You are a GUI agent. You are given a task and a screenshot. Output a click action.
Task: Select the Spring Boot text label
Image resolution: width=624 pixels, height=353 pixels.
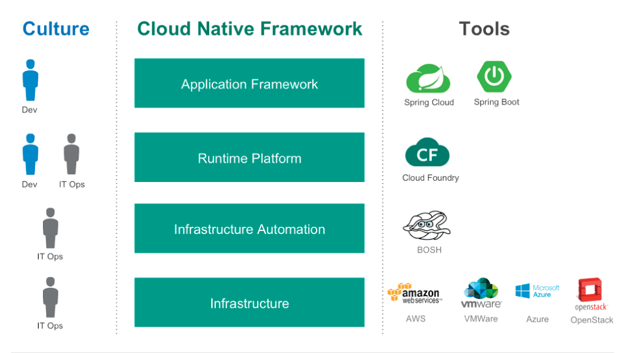[x=496, y=102]
